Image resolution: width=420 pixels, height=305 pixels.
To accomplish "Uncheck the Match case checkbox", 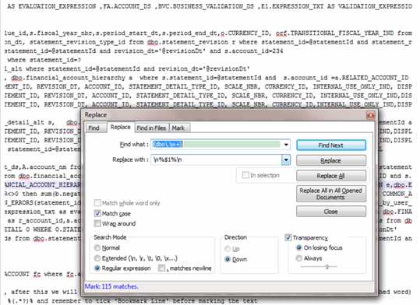I will click(97, 213).
